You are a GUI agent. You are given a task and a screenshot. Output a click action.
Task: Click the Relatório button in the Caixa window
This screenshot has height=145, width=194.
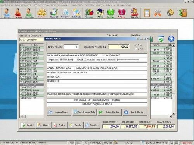pyautogui.click(x=92, y=125)
